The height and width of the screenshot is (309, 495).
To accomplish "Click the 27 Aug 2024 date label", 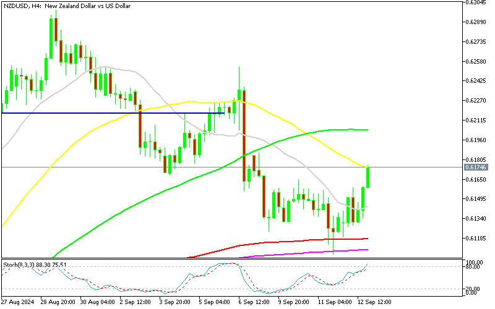I will 19,302.
